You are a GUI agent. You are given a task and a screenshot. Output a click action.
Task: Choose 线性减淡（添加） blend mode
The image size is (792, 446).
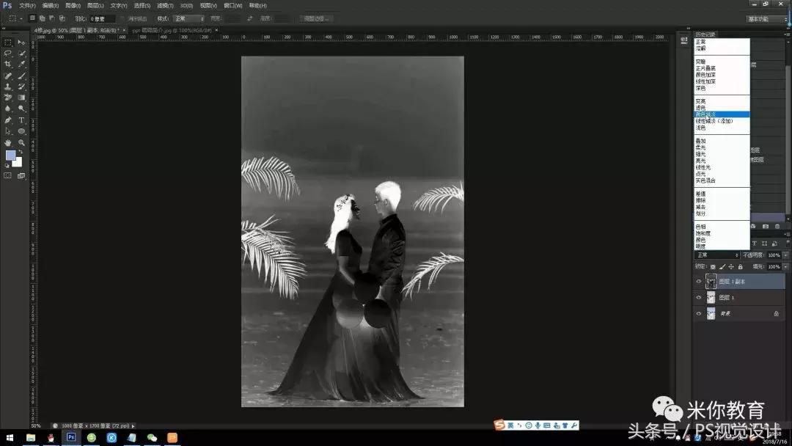pos(714,121)
